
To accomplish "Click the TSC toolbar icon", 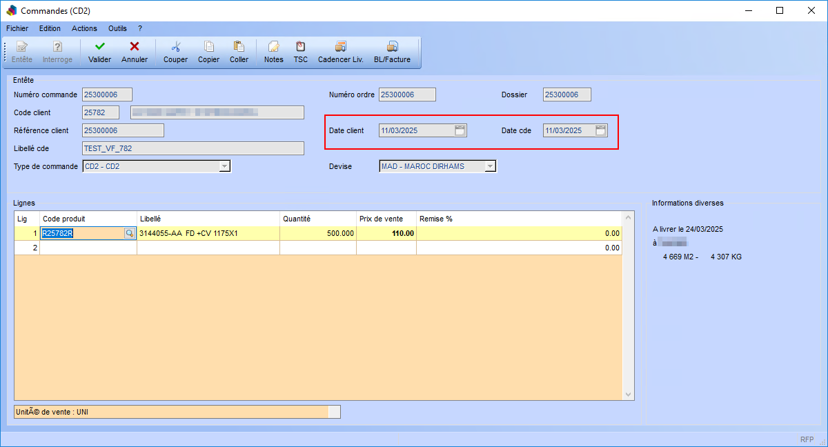I will tap(300, 47).
